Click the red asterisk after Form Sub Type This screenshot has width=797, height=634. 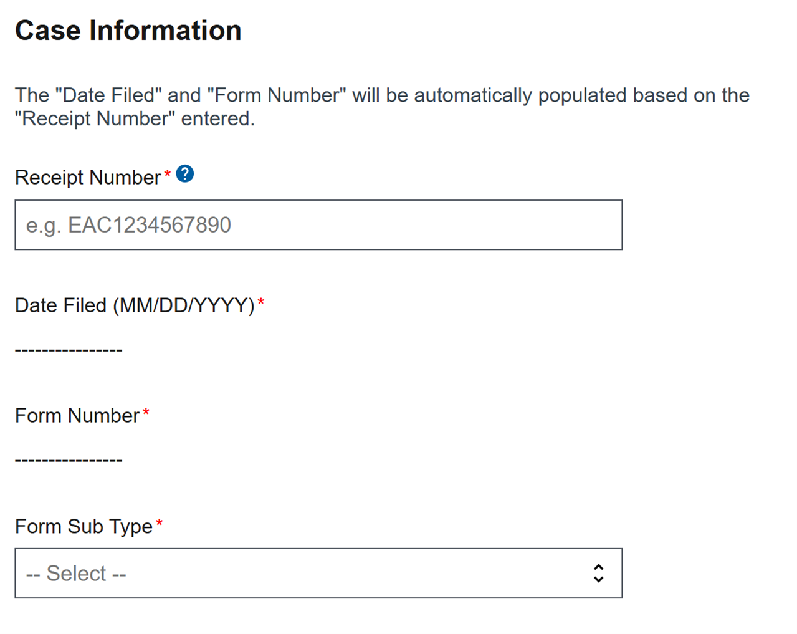click(159, 524)
